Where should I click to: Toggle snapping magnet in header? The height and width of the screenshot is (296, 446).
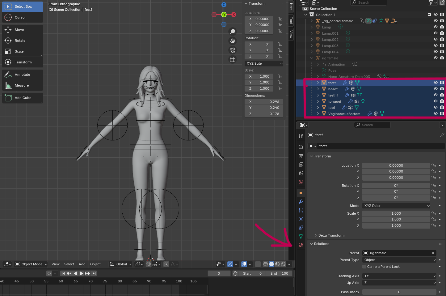(x=149, y=264)
